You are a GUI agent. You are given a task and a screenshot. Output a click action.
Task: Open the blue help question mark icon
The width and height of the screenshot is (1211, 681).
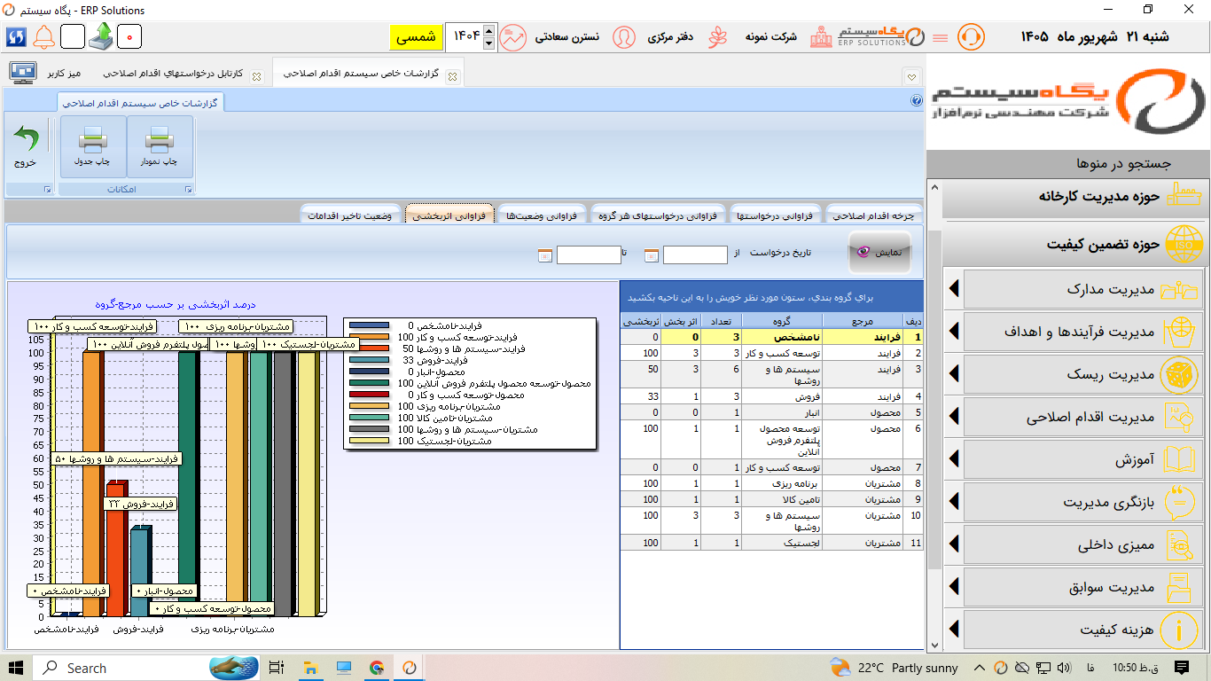coord(917,100)
